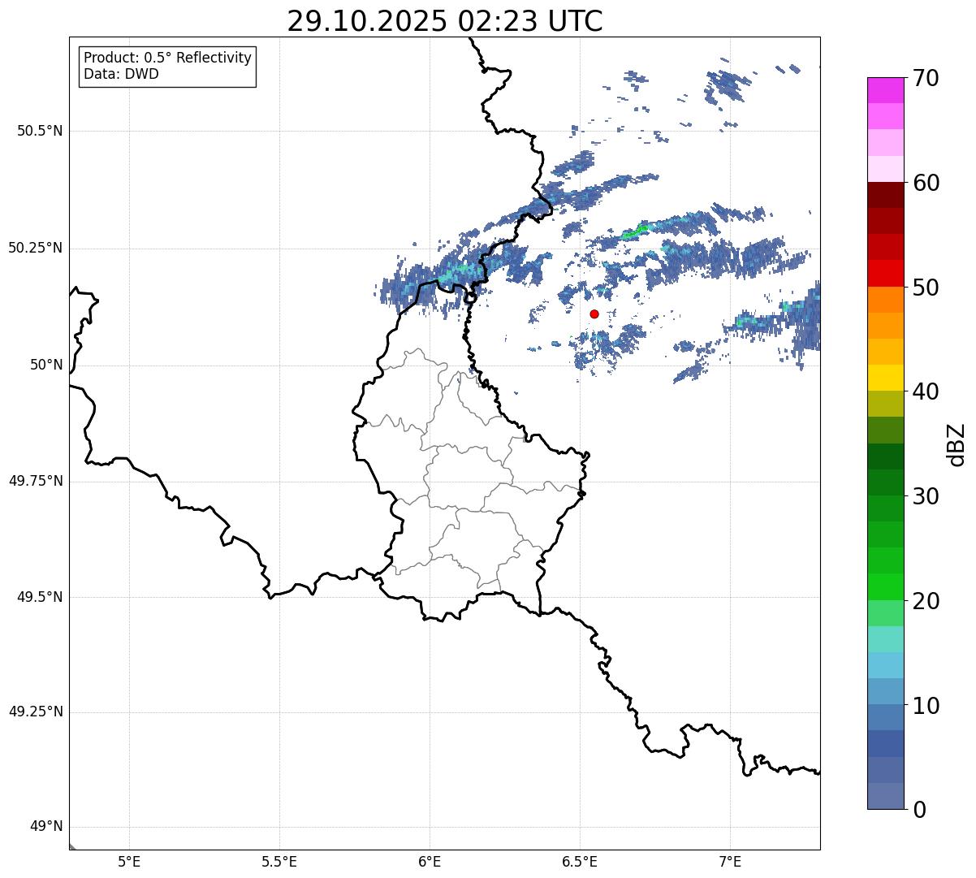Image resolution: width=976 pixels, height=878 pixels.
Task: Click the 7°E longitude label
Action: [730, 861]
